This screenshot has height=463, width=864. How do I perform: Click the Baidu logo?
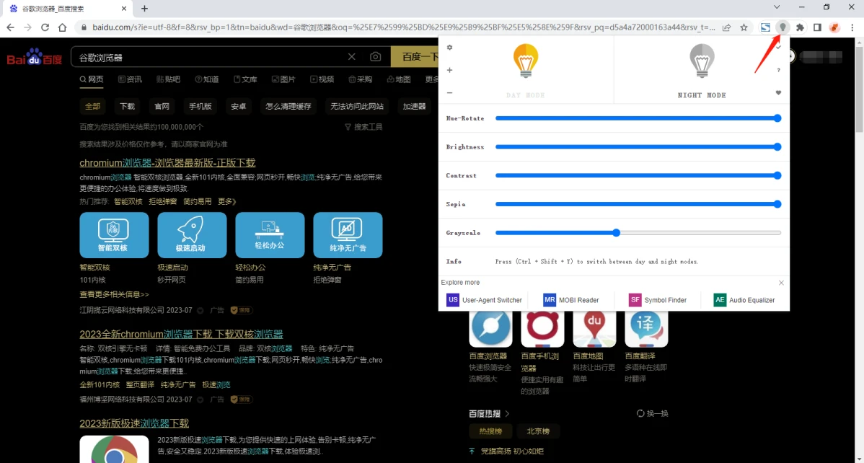(34, 57)
